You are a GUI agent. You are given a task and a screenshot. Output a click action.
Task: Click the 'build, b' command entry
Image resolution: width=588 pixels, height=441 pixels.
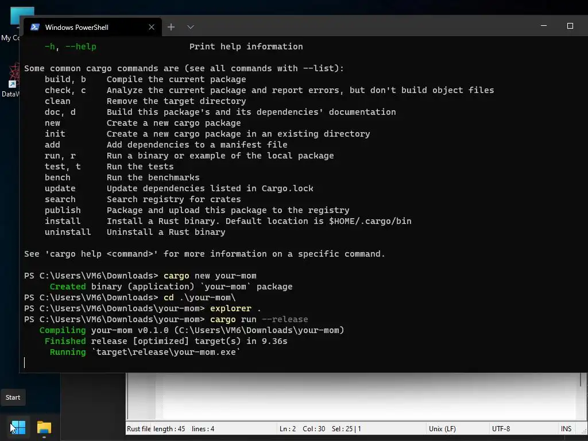click(x=65, y=79)
